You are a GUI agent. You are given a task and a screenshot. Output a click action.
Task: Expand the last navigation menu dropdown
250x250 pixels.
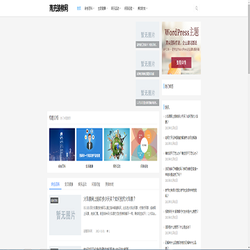(x=142, y=8)
